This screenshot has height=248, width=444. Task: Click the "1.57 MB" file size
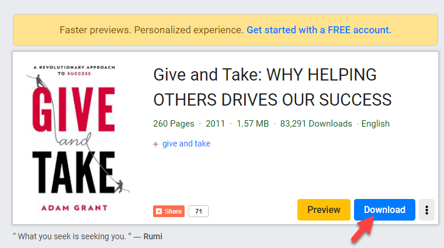[x=253, y=124]
